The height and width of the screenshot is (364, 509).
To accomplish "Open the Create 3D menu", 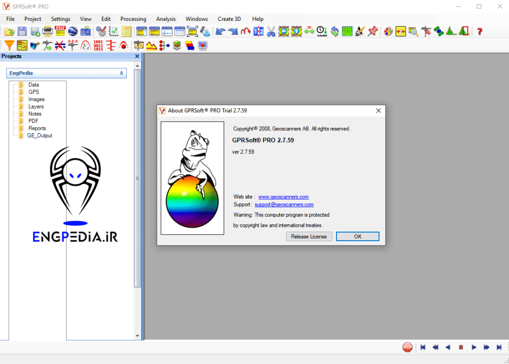I will (x=229, y=19).
